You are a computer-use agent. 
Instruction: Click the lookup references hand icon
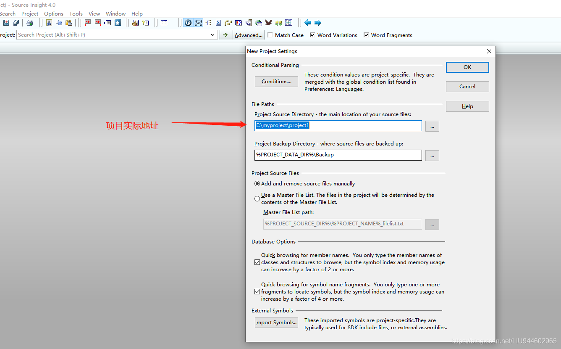[135, 23]
